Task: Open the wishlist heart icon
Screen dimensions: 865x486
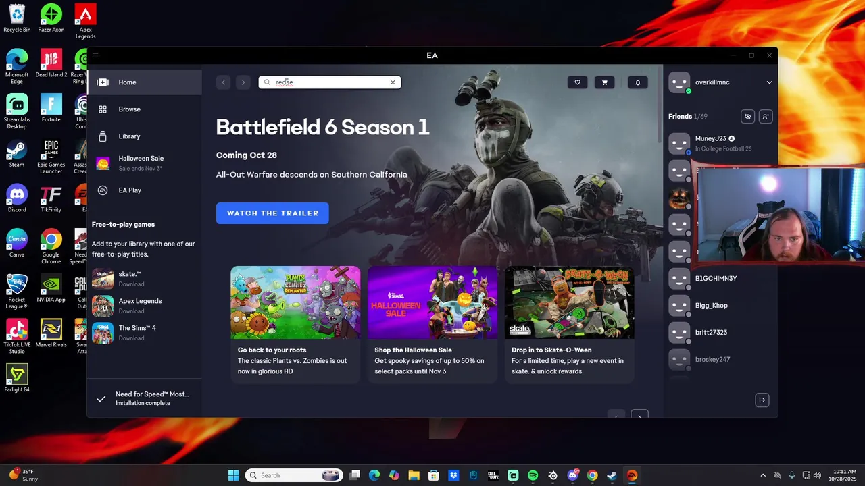Action: click(x=577, y=82)
